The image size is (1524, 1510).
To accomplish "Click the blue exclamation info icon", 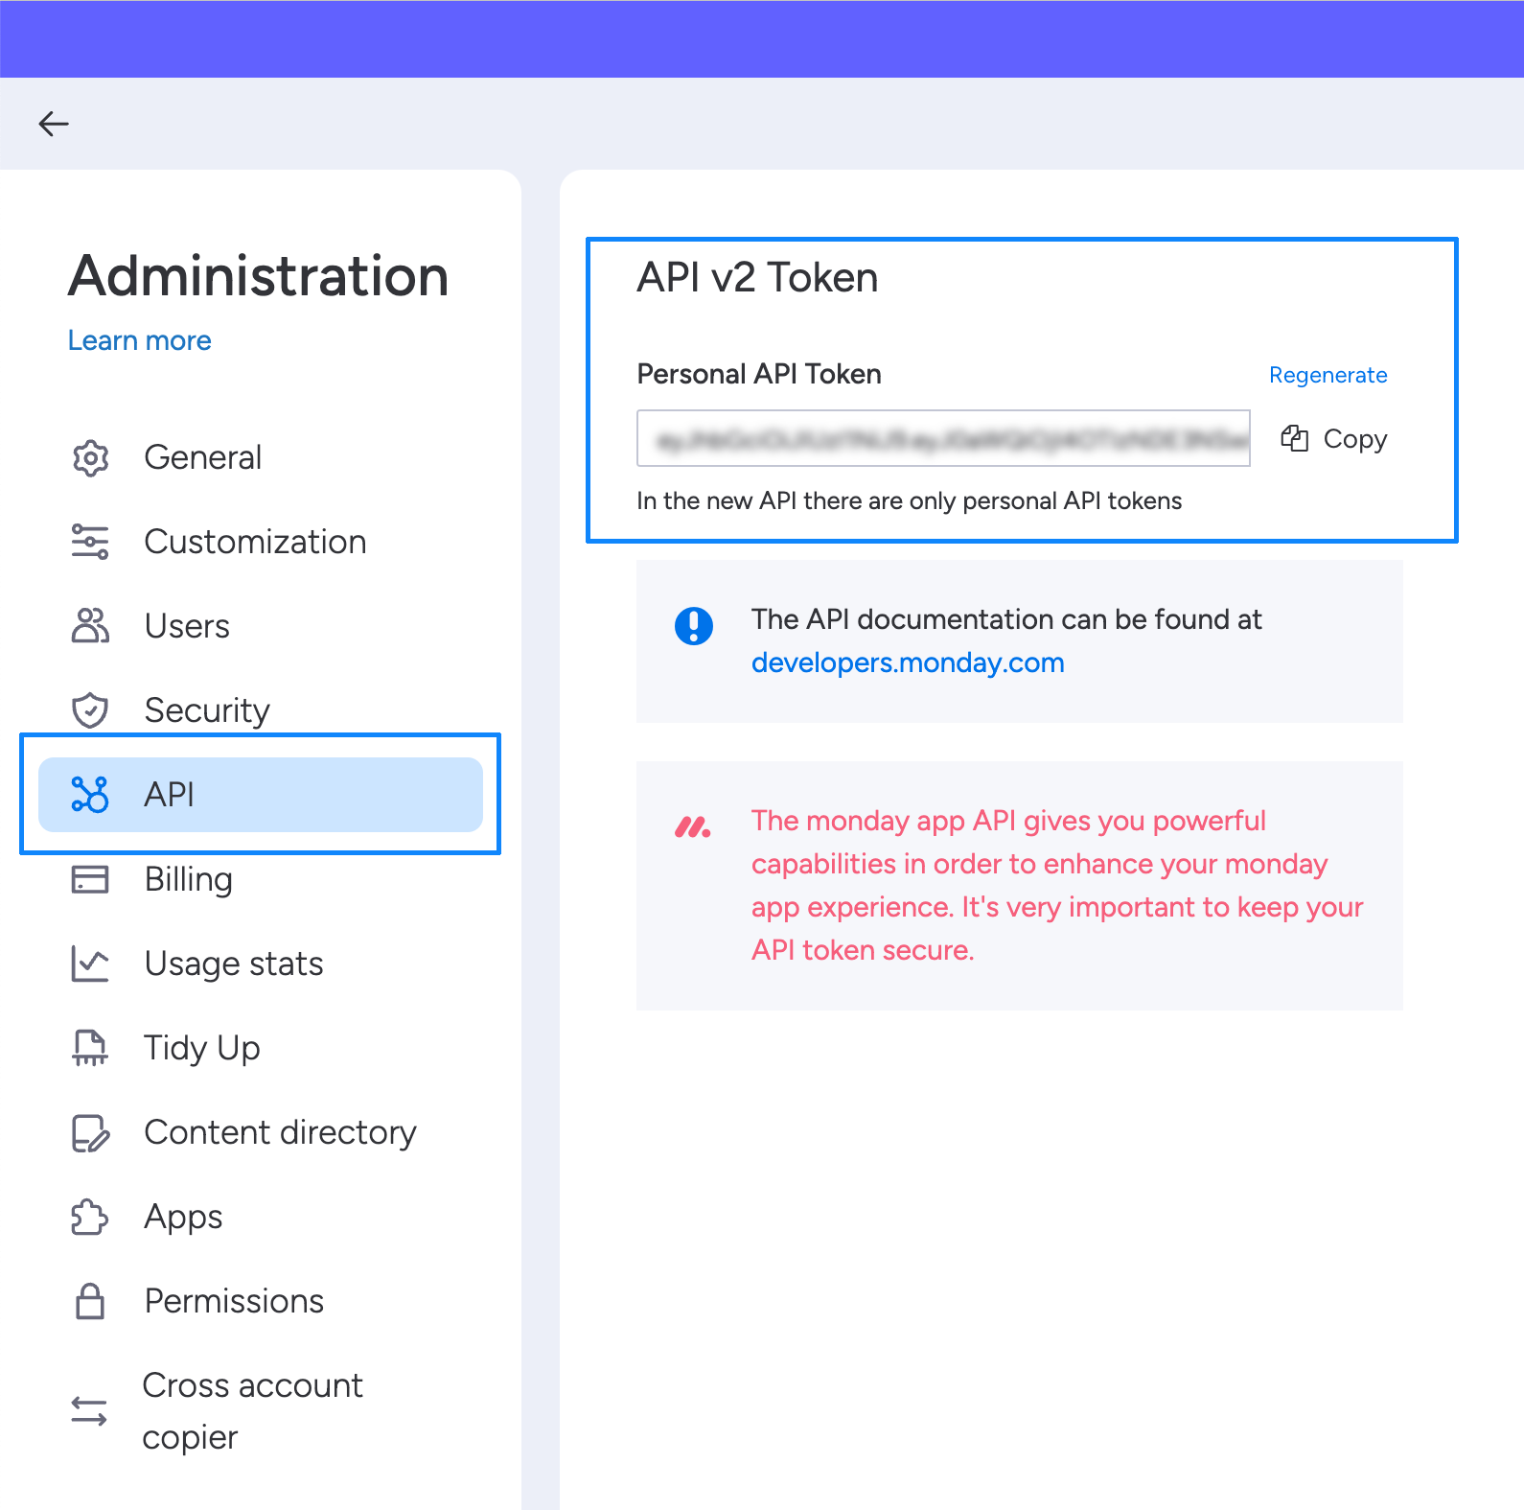I will click(x=694, y=626).
